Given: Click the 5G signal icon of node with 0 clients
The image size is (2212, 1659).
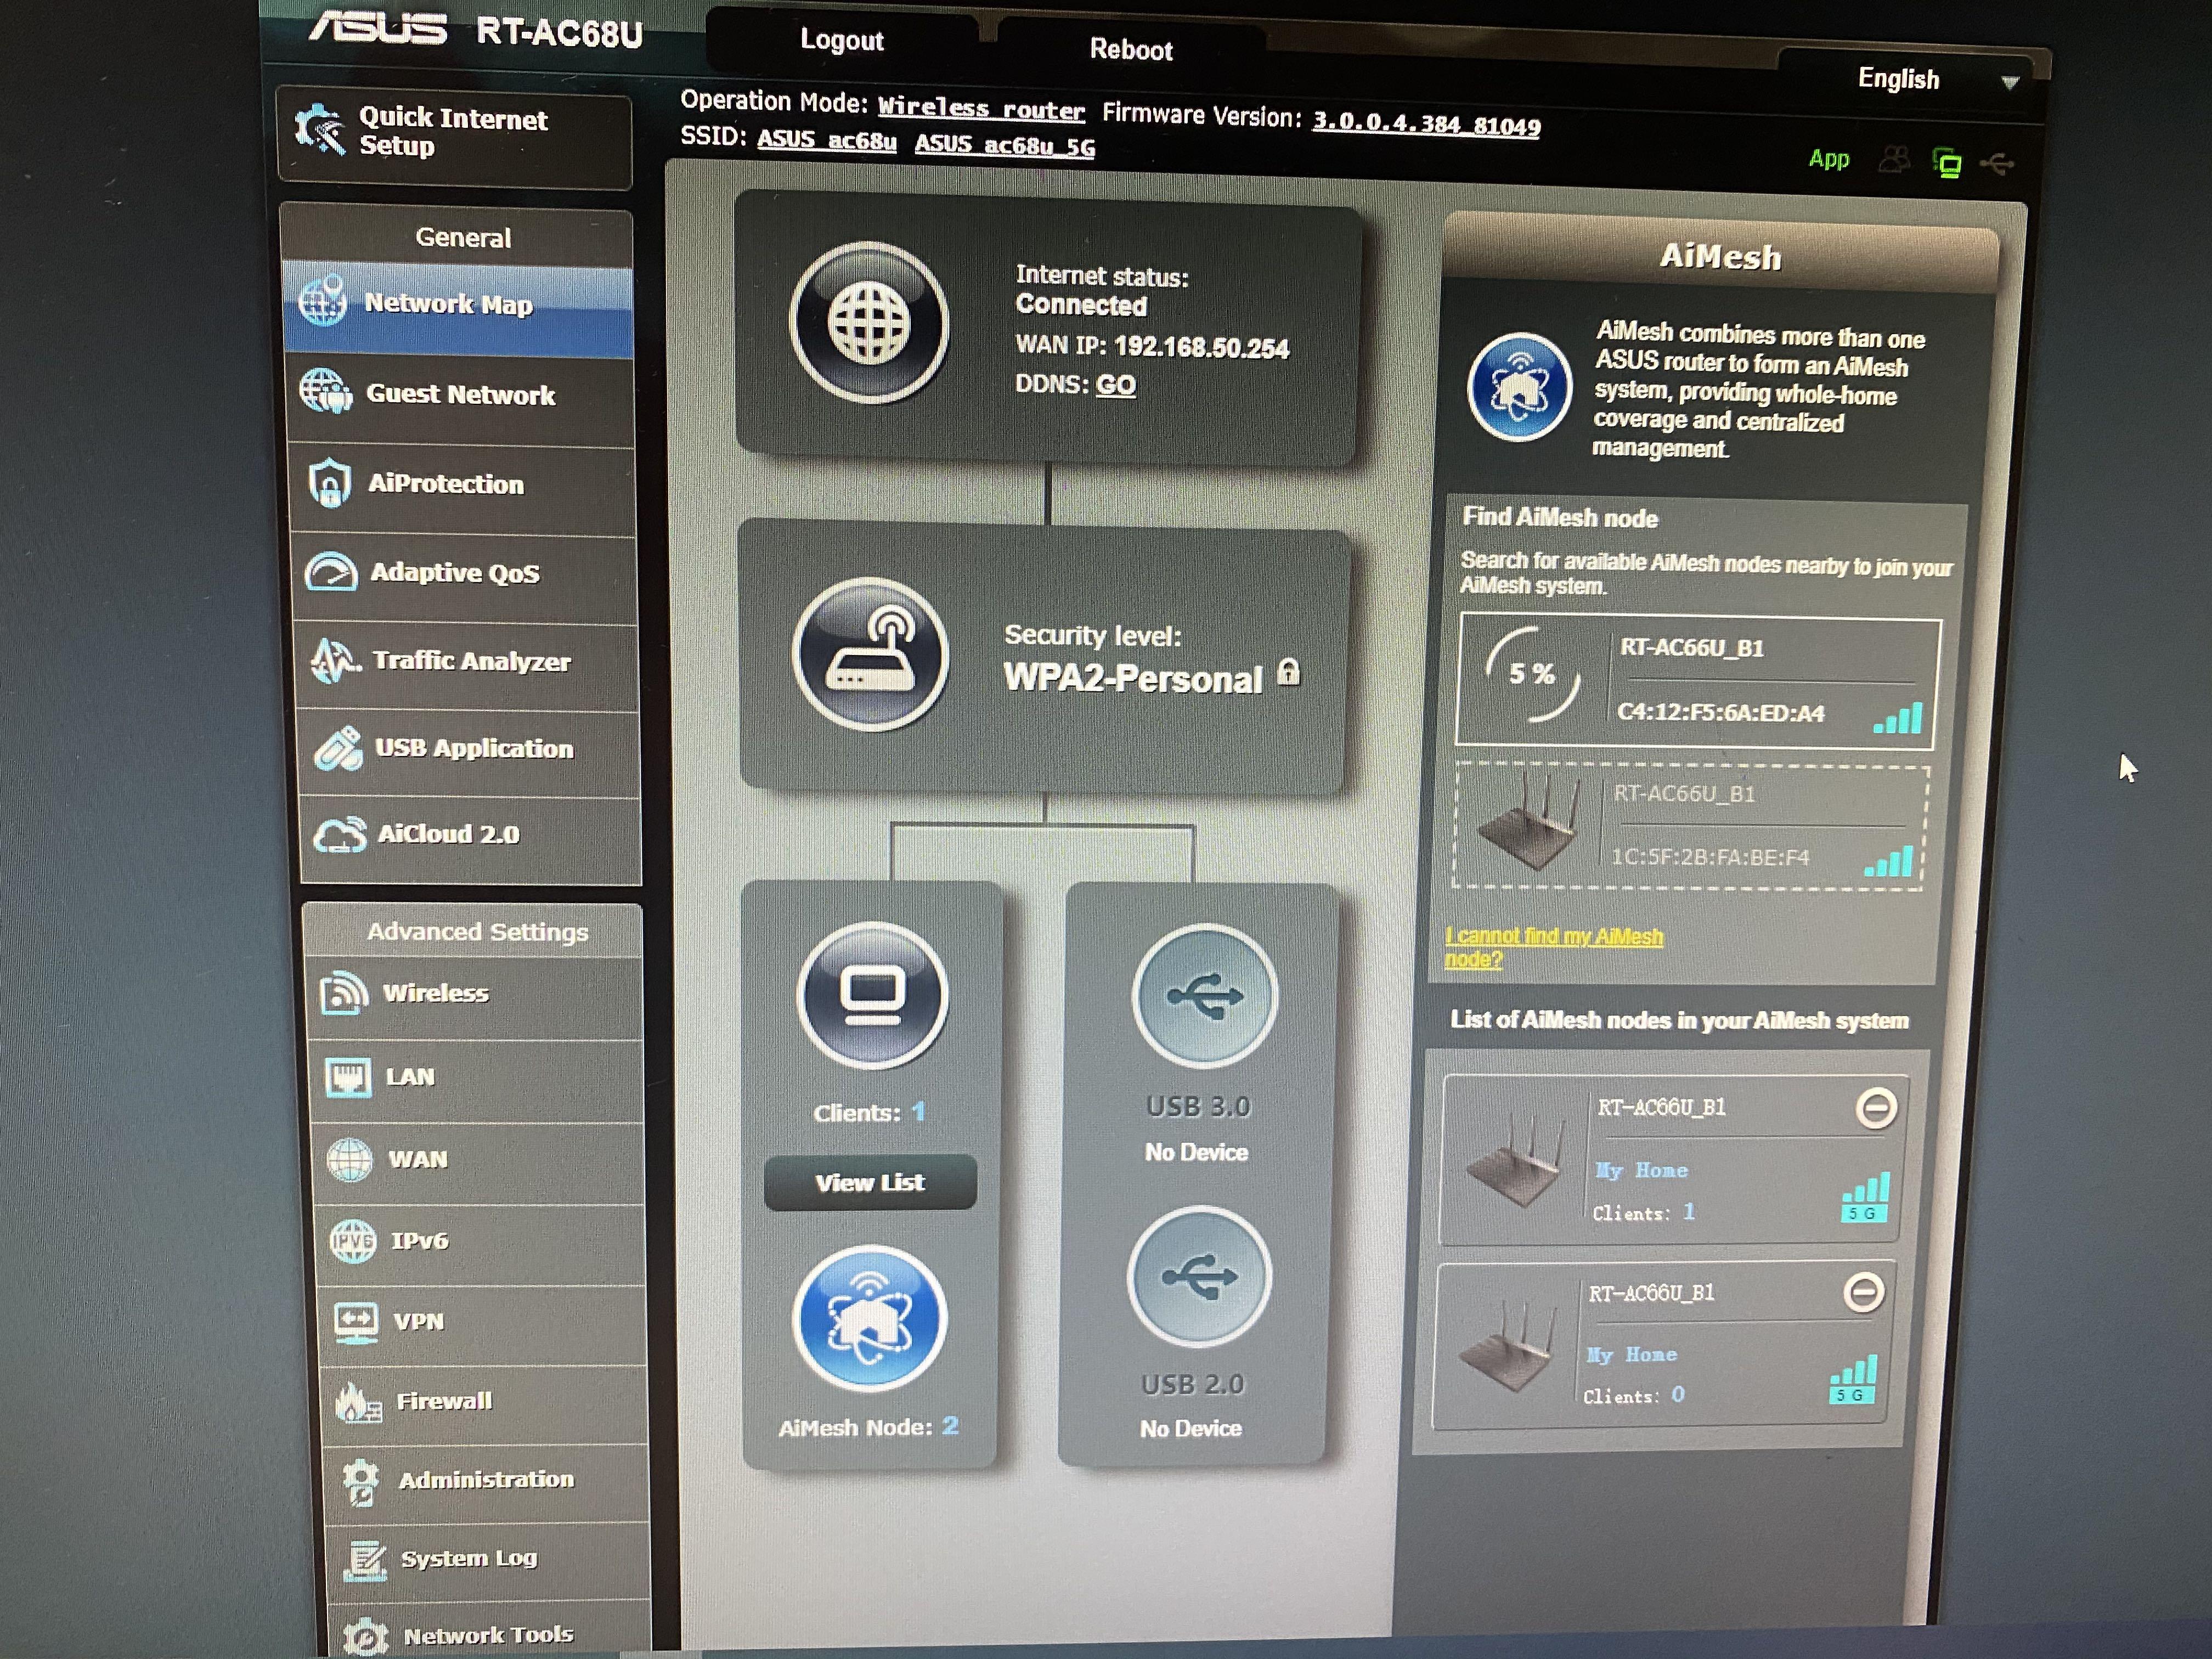Looking at the screenshot, I should pyautogui.click(x=1853, y=1380).
